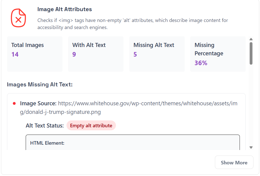Click the 36% missing percentage value
The width and height of the screenshot is (260, 176).
[201, 63]
